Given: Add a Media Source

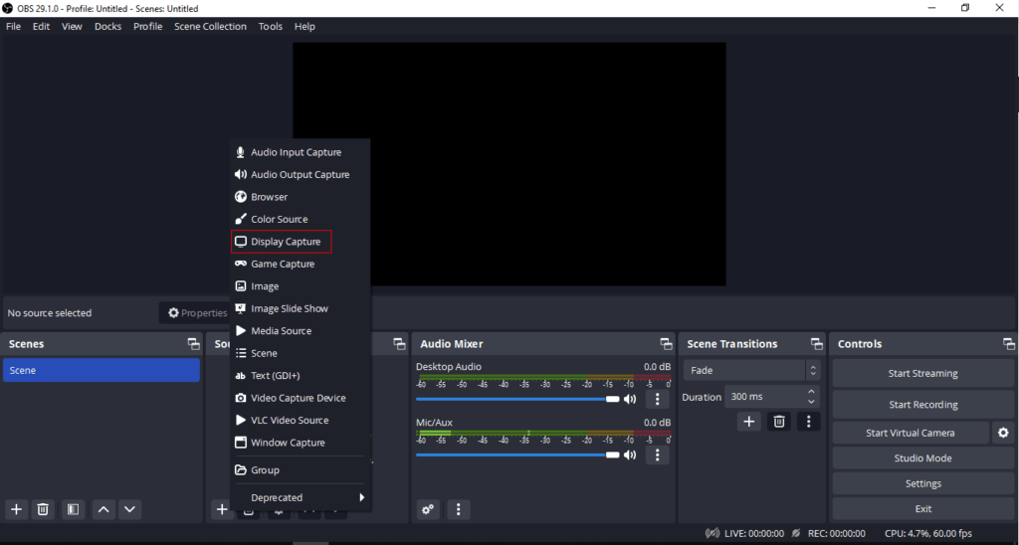Looking at the screenshot, I should coord(301,330).
